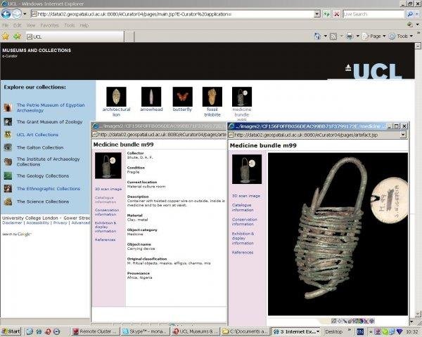This screenshot has width=422, height=337.
Task: Open the Help menu
Action: pos(84,25)
